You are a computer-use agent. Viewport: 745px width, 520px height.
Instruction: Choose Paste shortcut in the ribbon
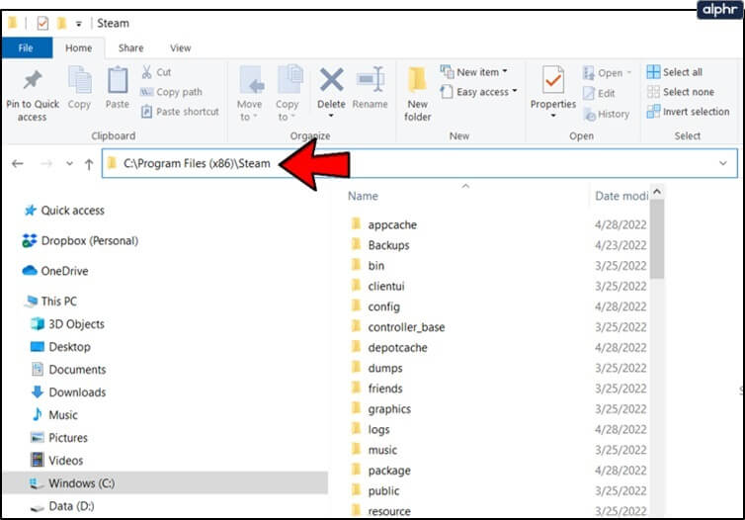181,112
